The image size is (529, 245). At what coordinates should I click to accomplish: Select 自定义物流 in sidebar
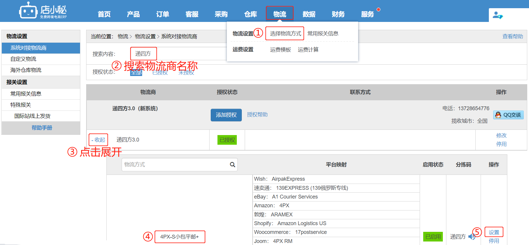pyautogui.click(x=41, y=59)
